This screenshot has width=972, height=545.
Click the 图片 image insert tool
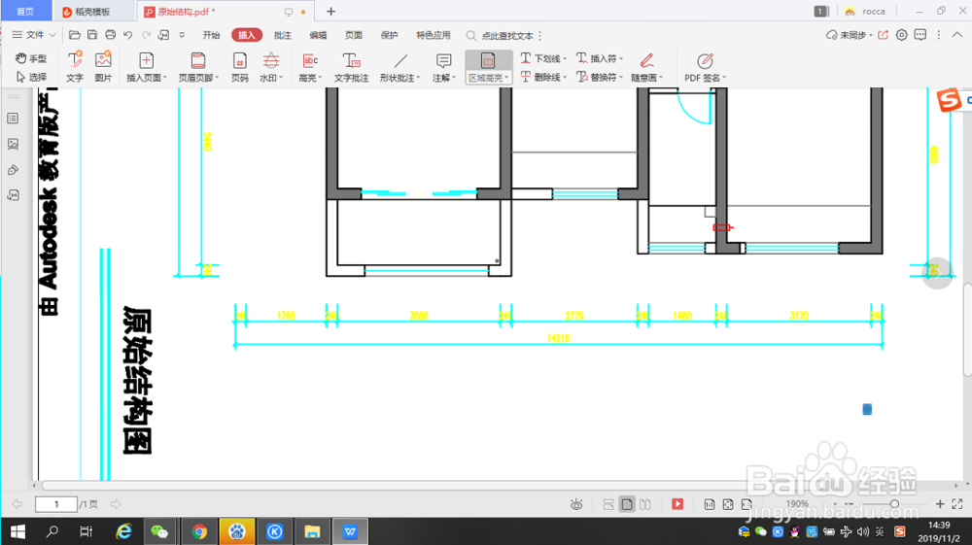pyautogui.click(x=103, y=67)
